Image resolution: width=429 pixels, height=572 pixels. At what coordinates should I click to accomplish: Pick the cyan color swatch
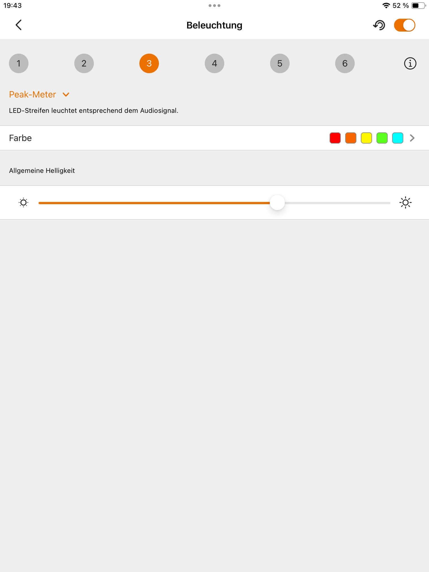pyautogui.click(x=398, y=138)
